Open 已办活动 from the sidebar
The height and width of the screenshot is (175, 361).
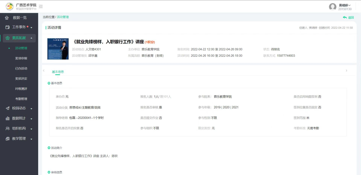click(21, 68)
